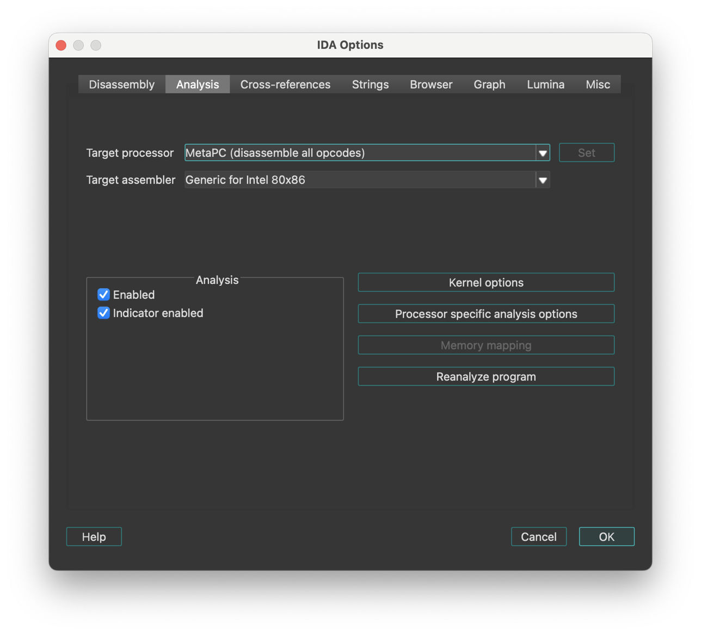Click the Set processor button
Image resolution: width=701 pixels, height=635 pixels.
click(x=587, y=152)
